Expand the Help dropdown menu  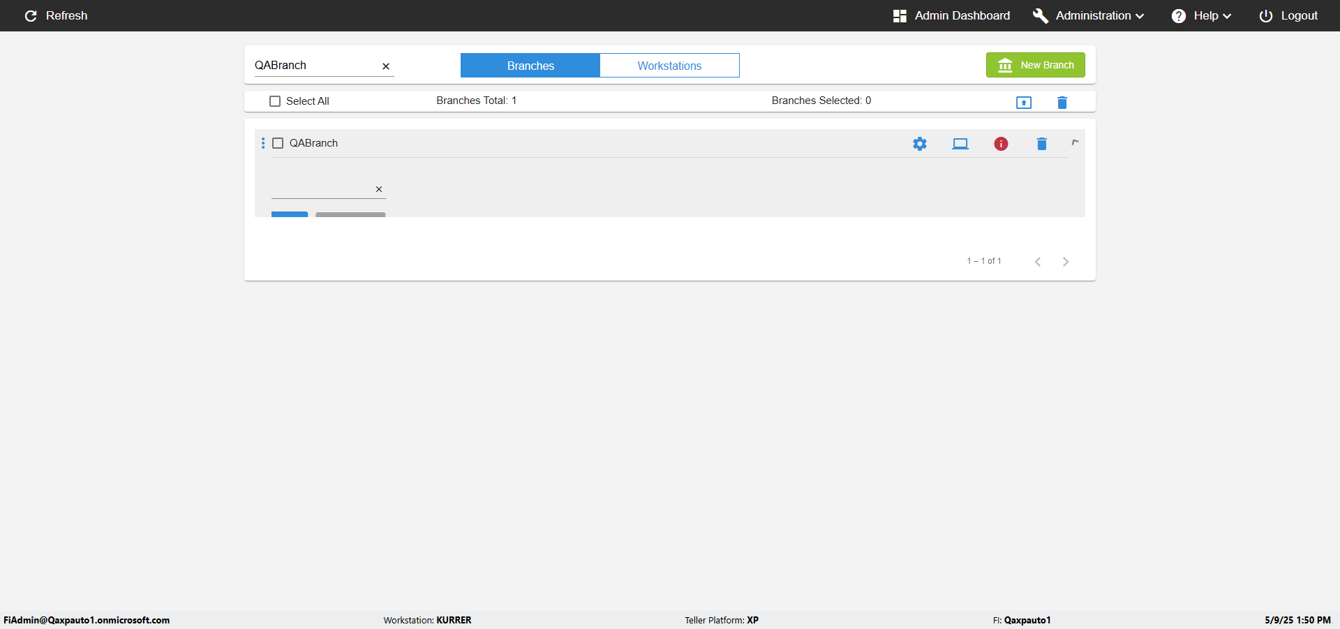[1227, 16]
